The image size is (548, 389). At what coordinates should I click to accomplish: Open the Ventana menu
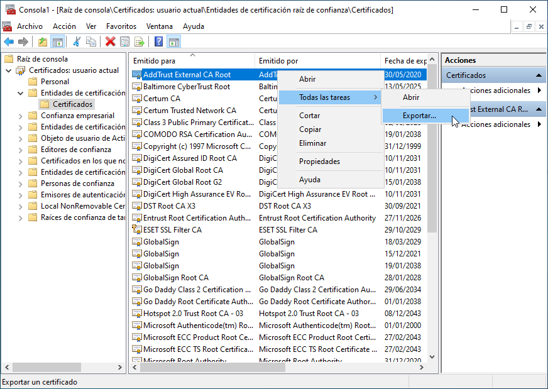[160, 26]
